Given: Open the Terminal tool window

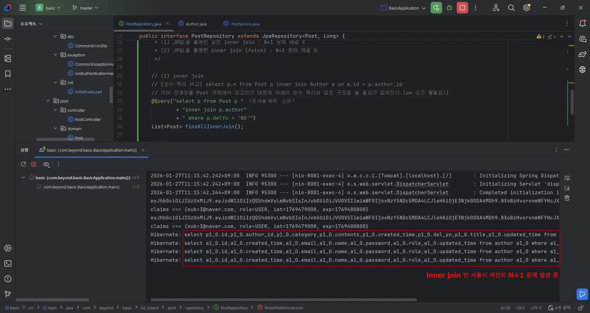Looking at the screenshot, I should click(8, 263).
